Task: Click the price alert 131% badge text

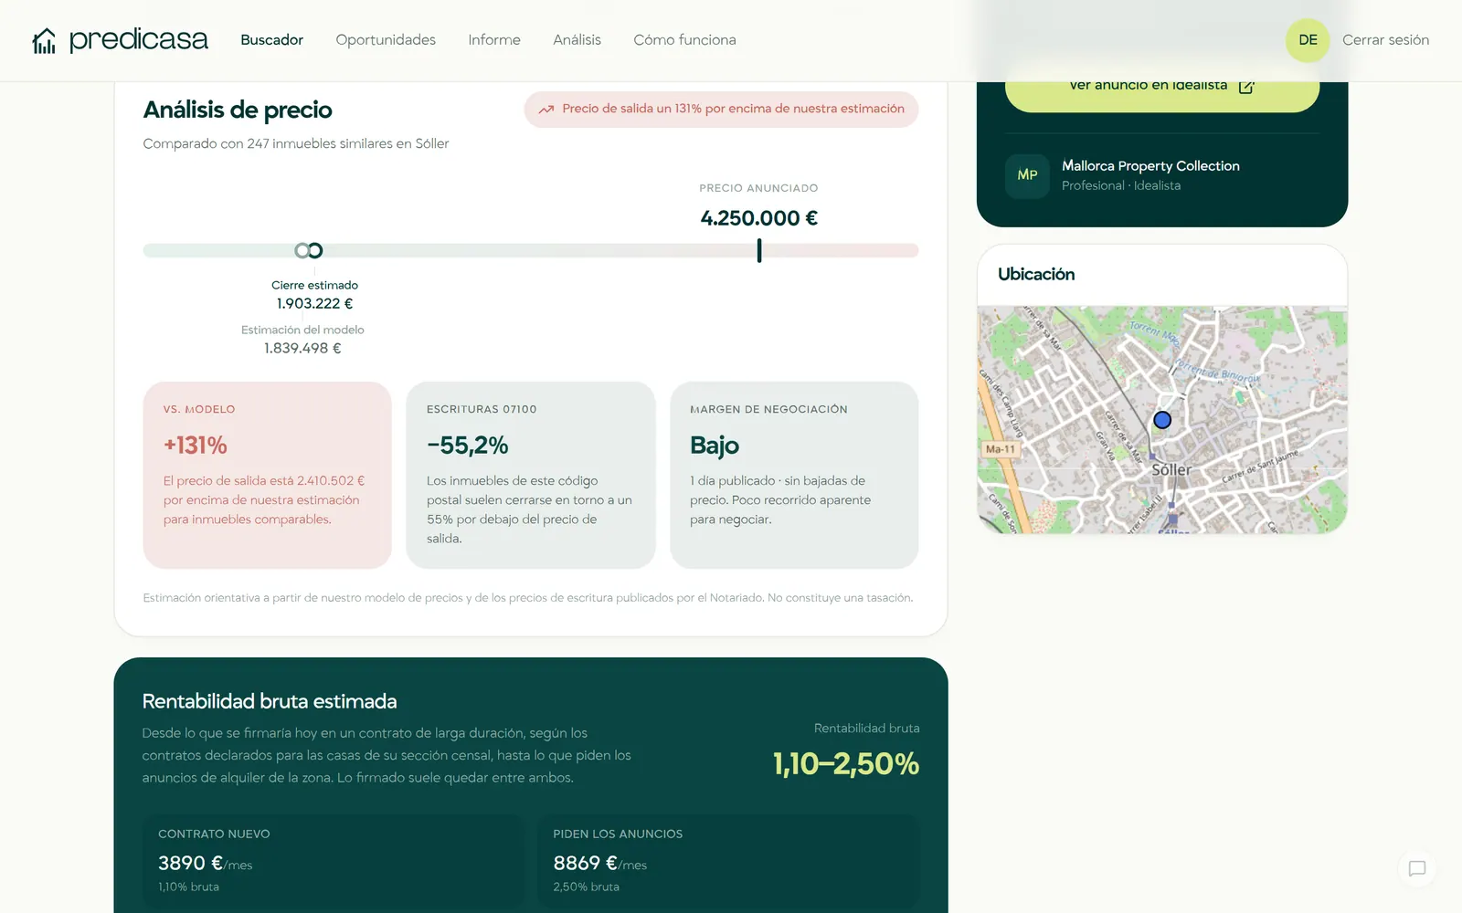Action: coord(733,109)
